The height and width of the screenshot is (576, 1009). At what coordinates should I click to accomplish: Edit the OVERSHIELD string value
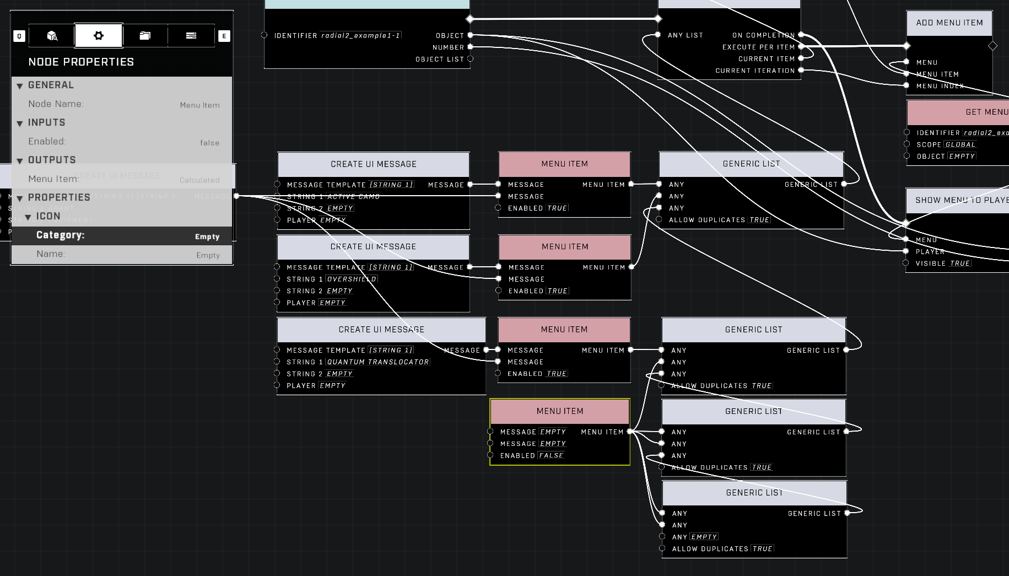coord(352,279)
